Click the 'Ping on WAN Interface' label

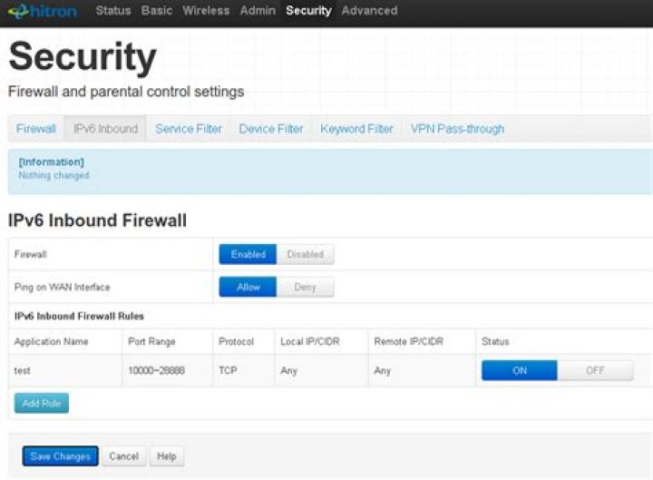point(63,287)
